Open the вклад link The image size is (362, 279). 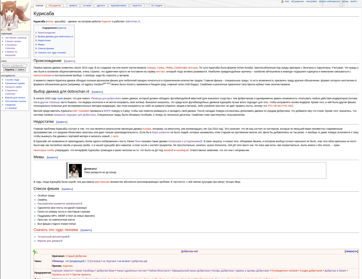(345, 1)
